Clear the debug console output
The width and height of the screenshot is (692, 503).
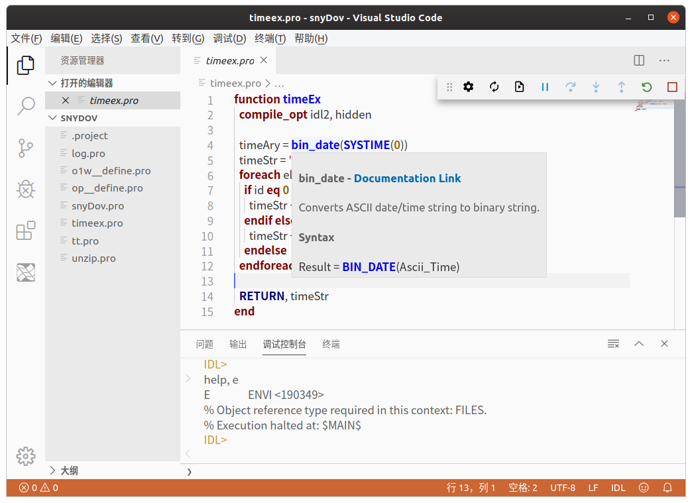[613, 344]
